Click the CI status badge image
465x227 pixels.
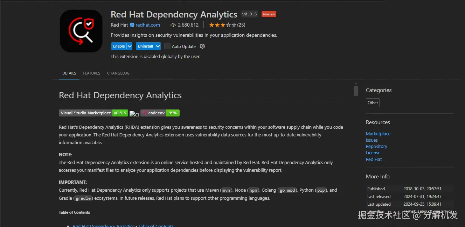click(134, 114)
